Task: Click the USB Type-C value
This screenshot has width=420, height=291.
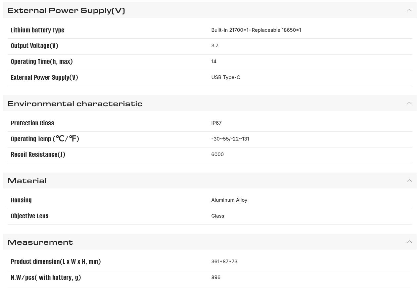Action: 225,77
